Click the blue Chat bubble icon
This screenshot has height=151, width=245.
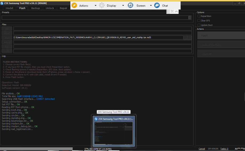(157, 6)
